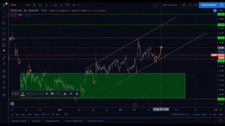The height and width of the screenshot is (126, 225).
Task: Select the text annotation tool
Action: point(4,34)
